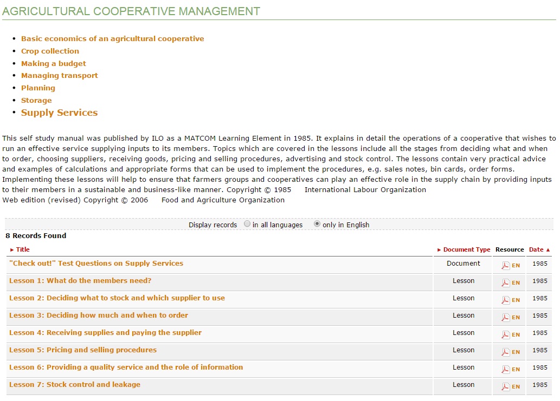Download PDF for Lesson 4 row
The width and height of the screenshot is (560, 401).
tap(505, 334)
